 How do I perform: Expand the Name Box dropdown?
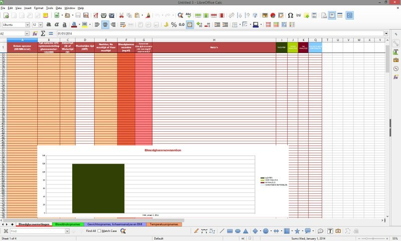coord(27,34)
